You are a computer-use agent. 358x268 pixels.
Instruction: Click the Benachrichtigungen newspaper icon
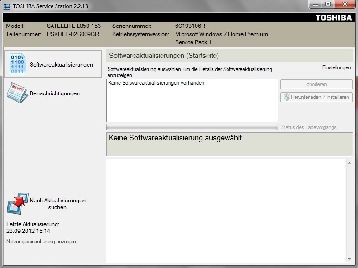click(18, 93)
